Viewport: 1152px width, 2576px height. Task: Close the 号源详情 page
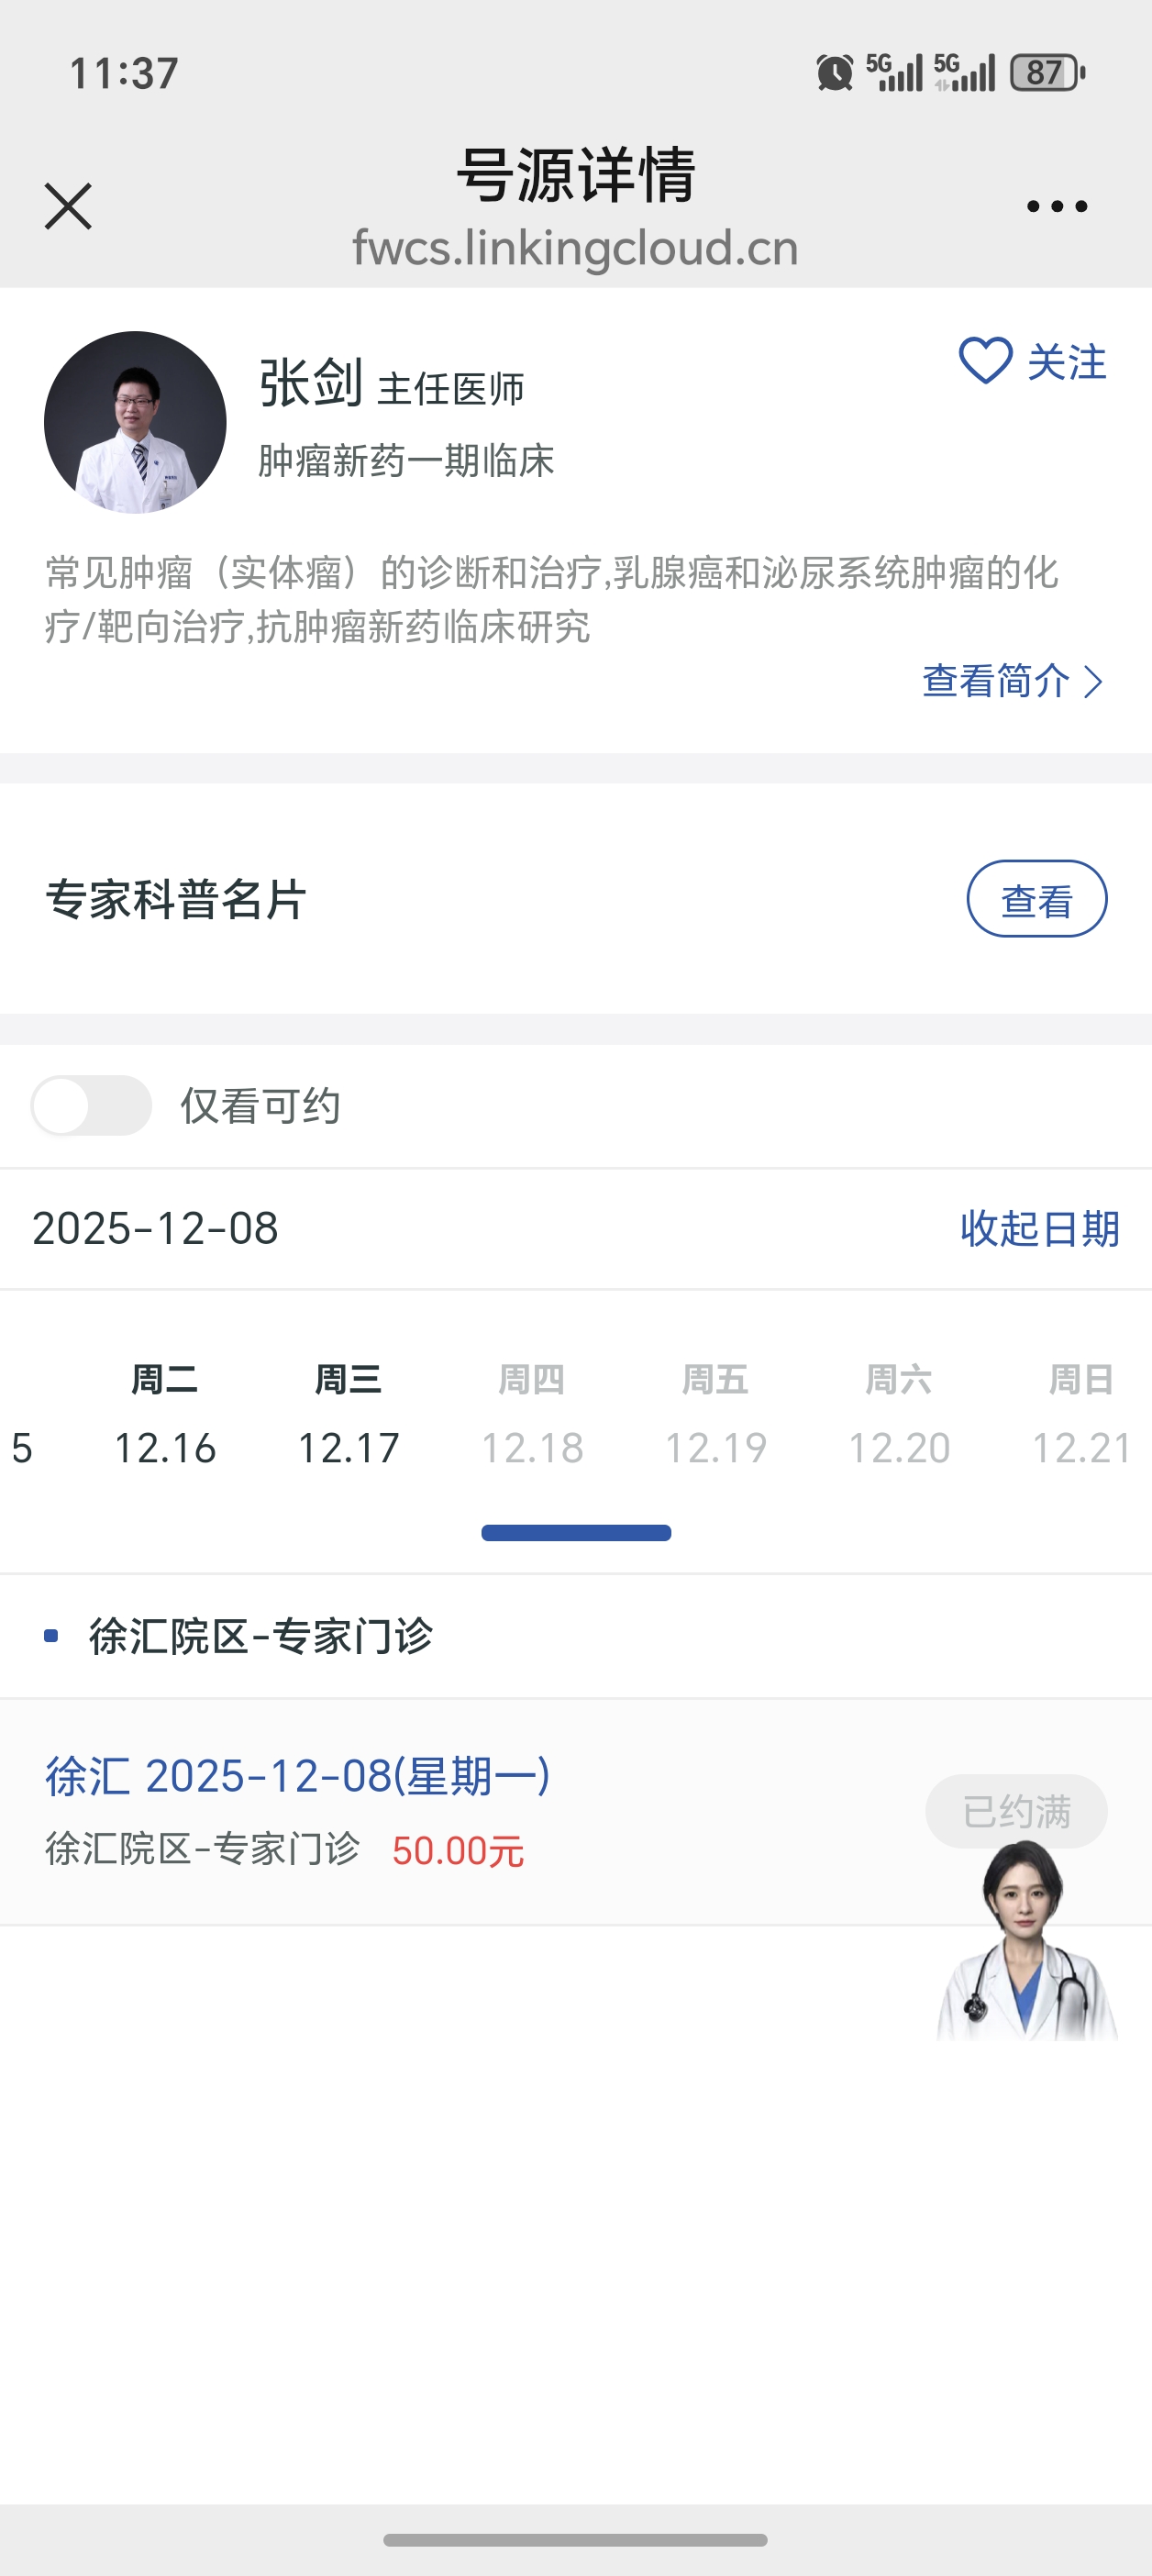click(68, 206)
